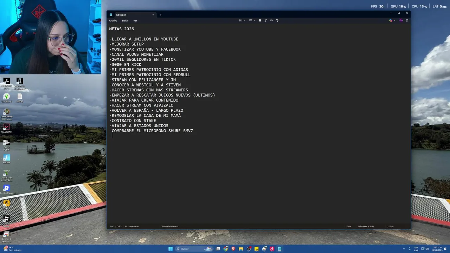The width and height of the screenshot is (450, 253).
Task: Add a new Notepad tab
Action: (161, 15)
